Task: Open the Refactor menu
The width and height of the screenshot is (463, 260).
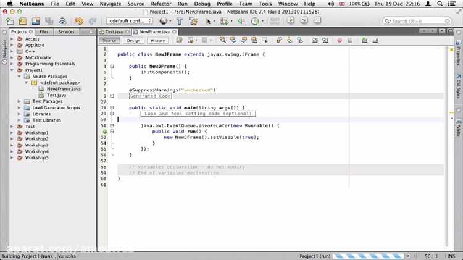Action: 161,4
